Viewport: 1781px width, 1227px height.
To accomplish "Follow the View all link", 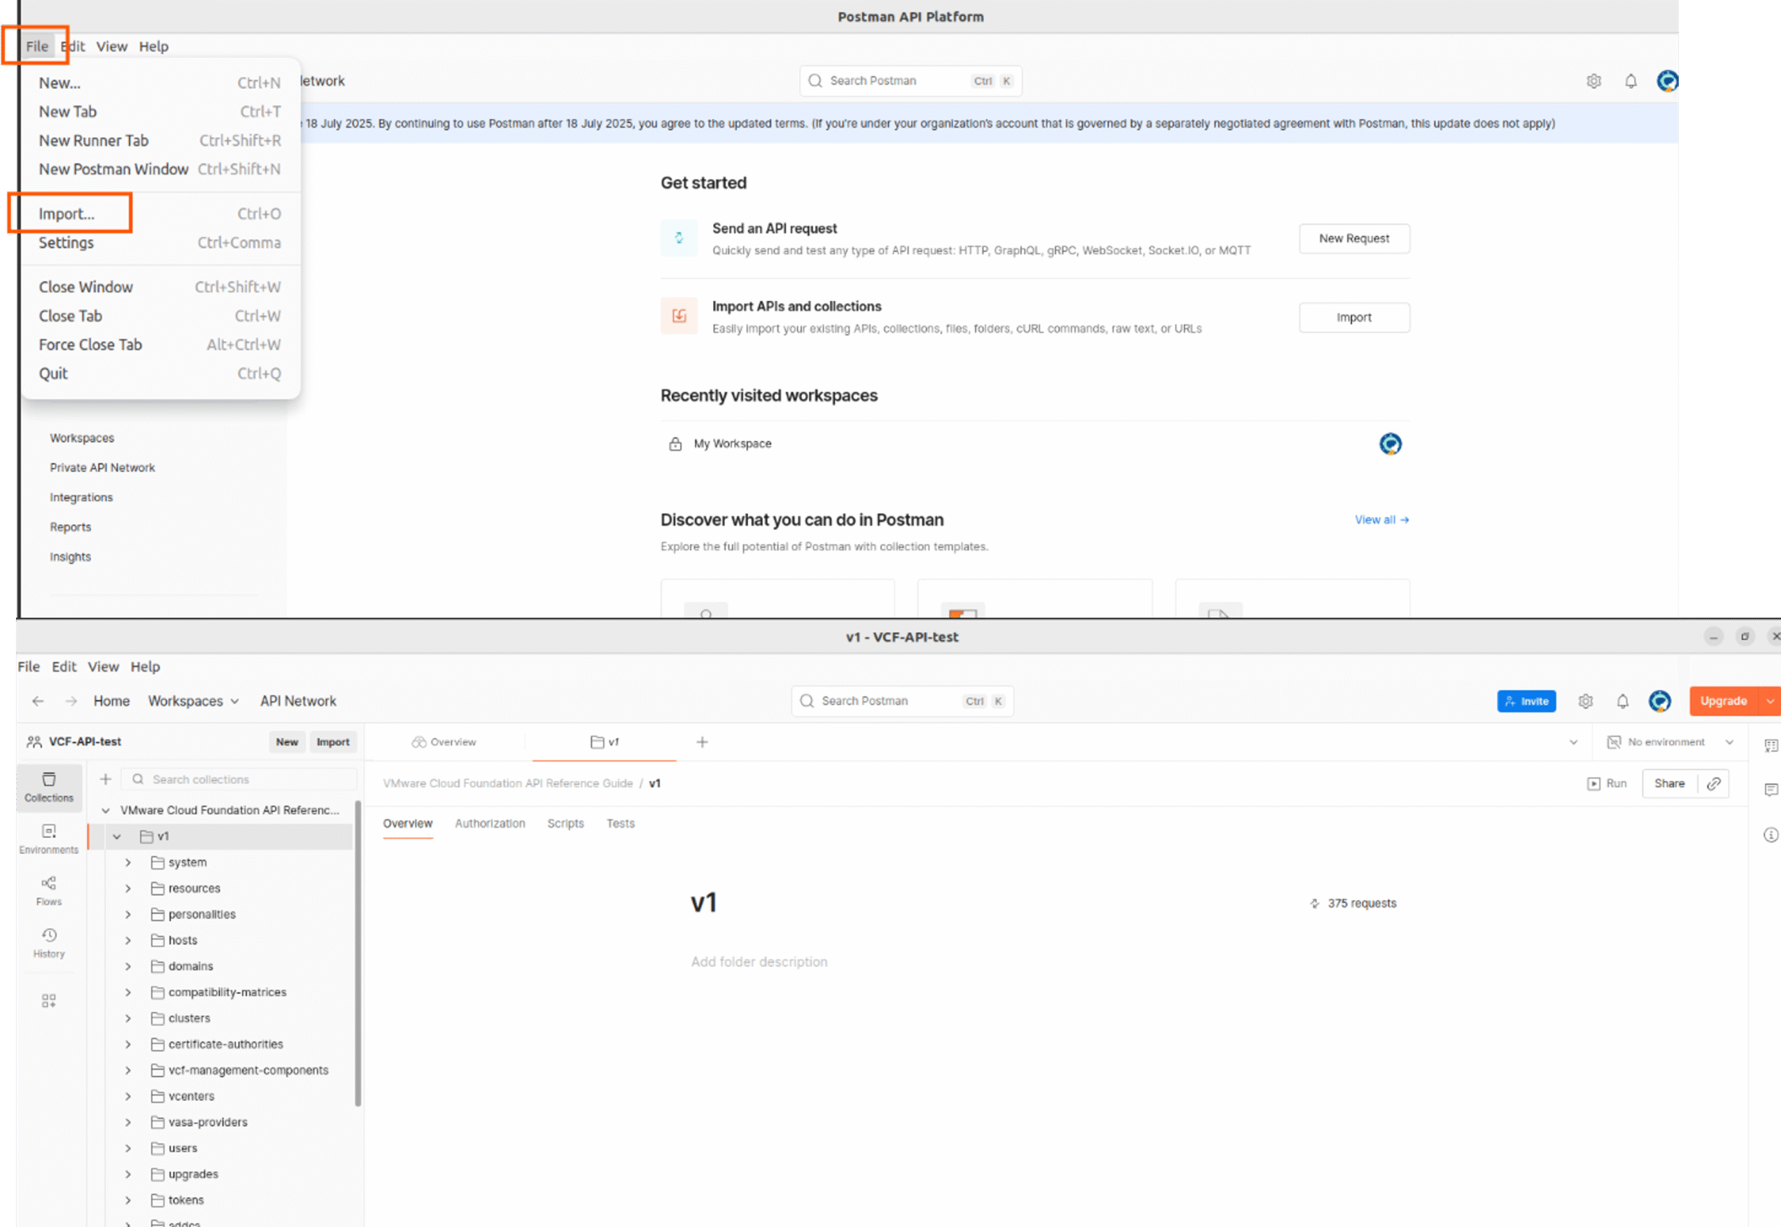I will click(1381, 520).
